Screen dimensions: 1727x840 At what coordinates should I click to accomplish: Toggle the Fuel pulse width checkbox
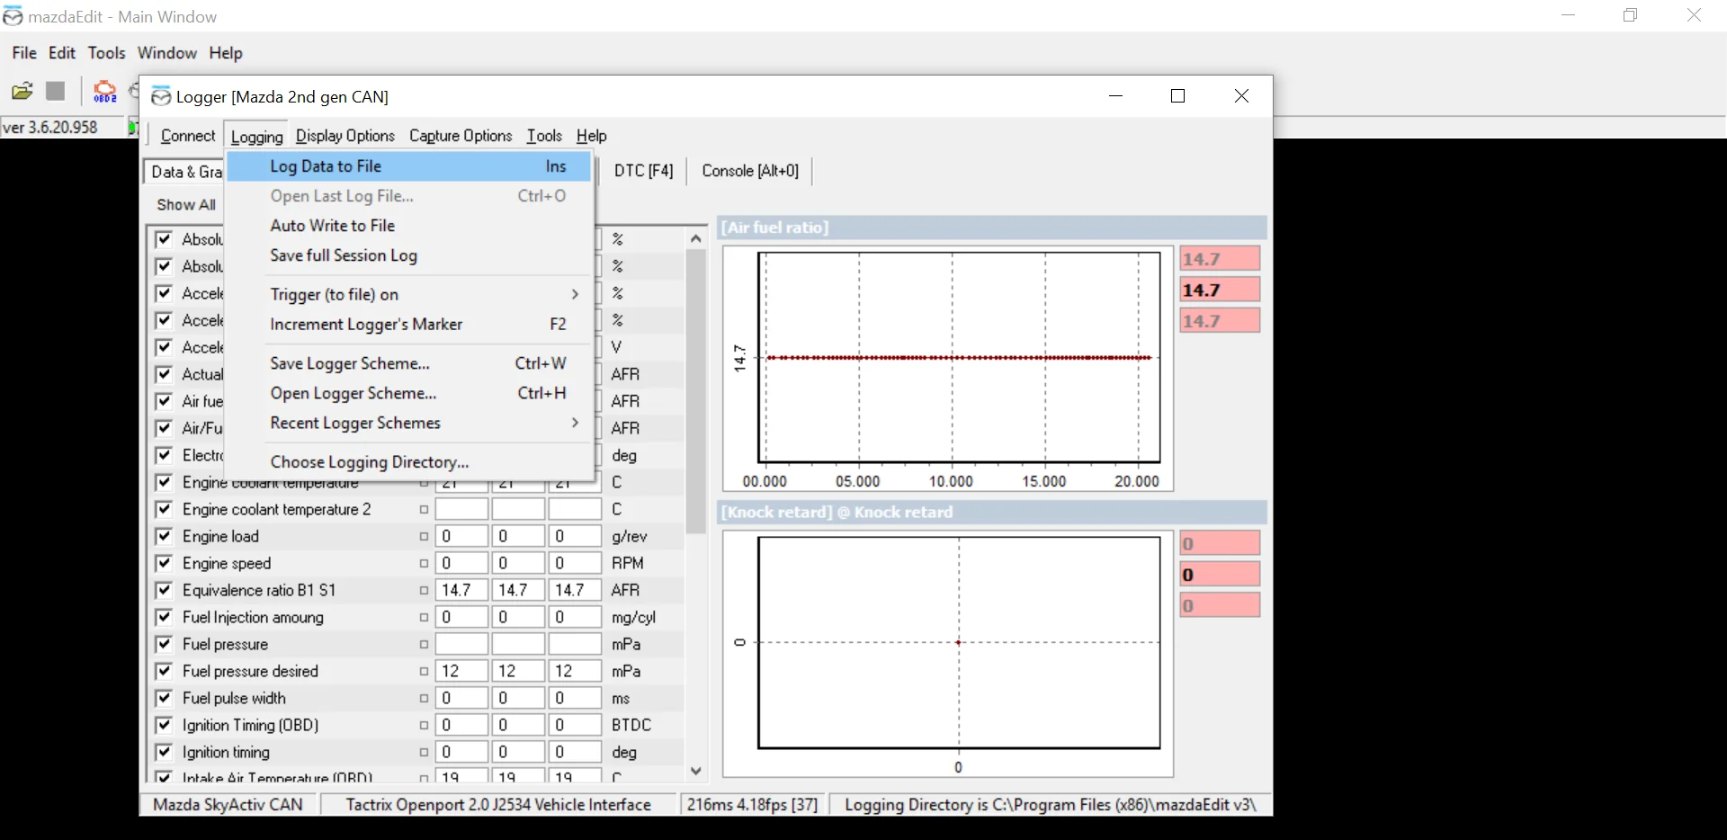pyautogui.click(x=164, y=698)
